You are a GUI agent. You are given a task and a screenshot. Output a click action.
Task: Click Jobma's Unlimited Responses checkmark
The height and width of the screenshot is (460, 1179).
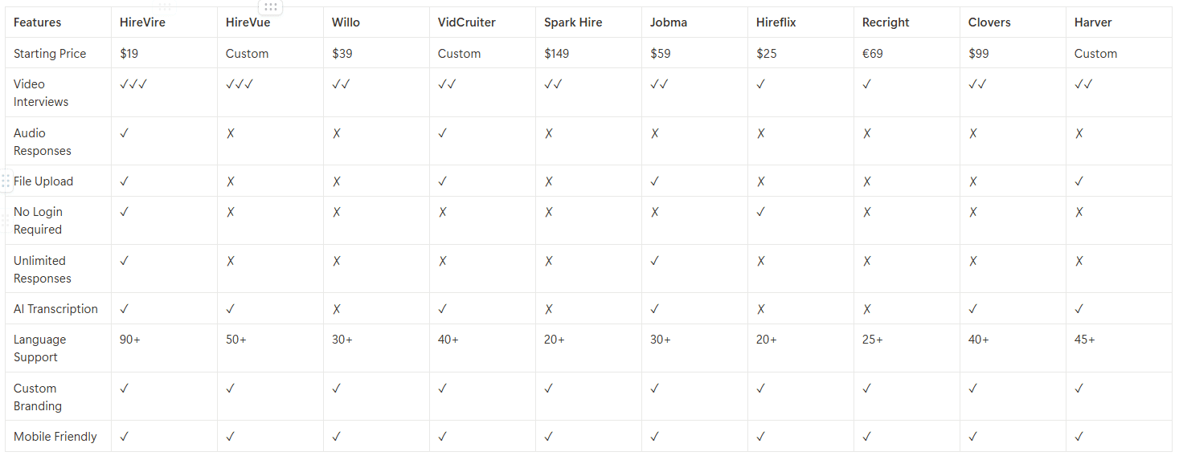[x=655, y=261]
